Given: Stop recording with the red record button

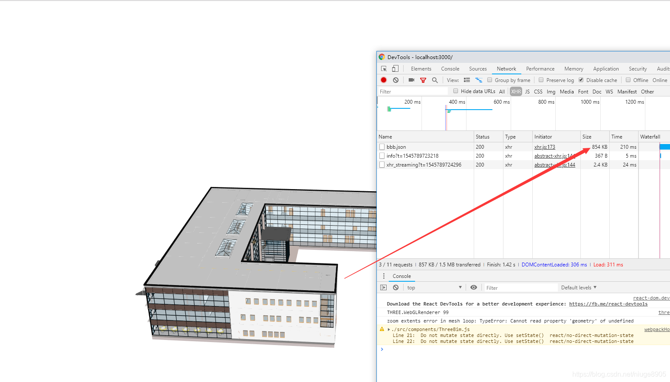Looking at the screenshot, I should coord(384,80).
